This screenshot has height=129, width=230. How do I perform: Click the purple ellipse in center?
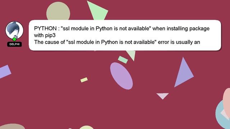pos(121,76)
